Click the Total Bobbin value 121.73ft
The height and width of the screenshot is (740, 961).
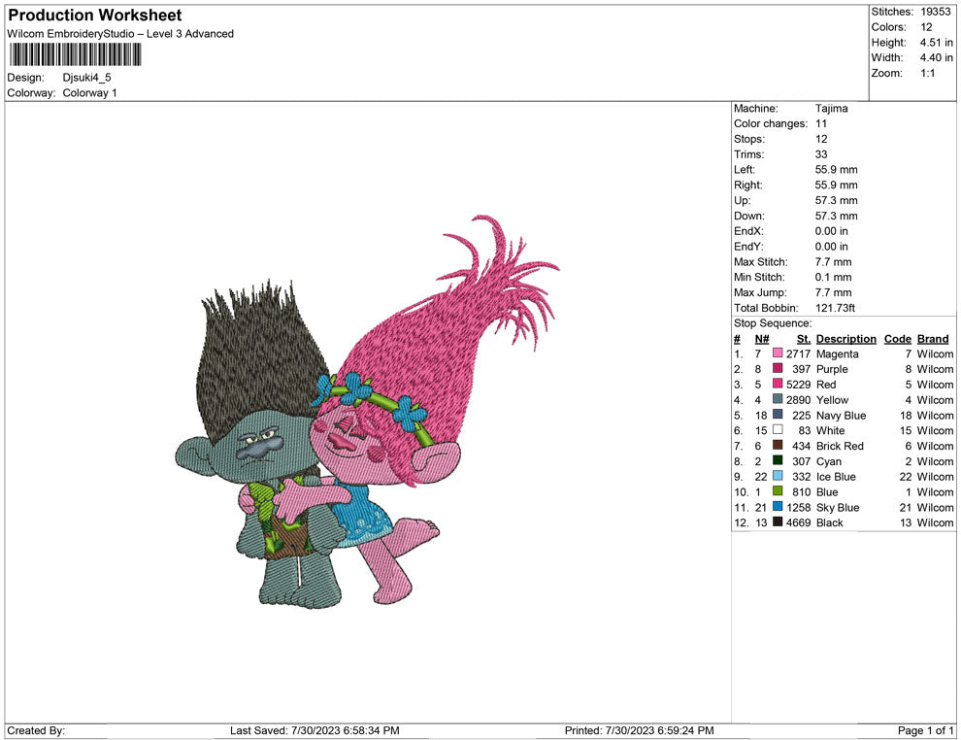point(835,308)
